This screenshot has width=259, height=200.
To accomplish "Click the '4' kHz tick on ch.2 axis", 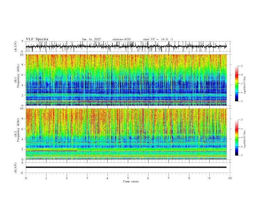I will coord(23,139).
